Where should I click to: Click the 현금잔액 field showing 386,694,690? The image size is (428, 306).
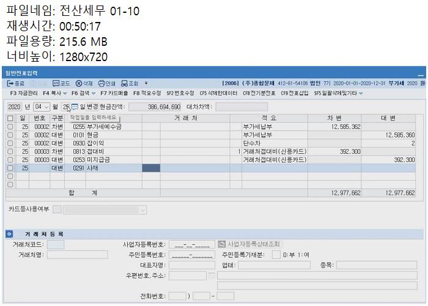pyautogui.click(x=155, y=107)
